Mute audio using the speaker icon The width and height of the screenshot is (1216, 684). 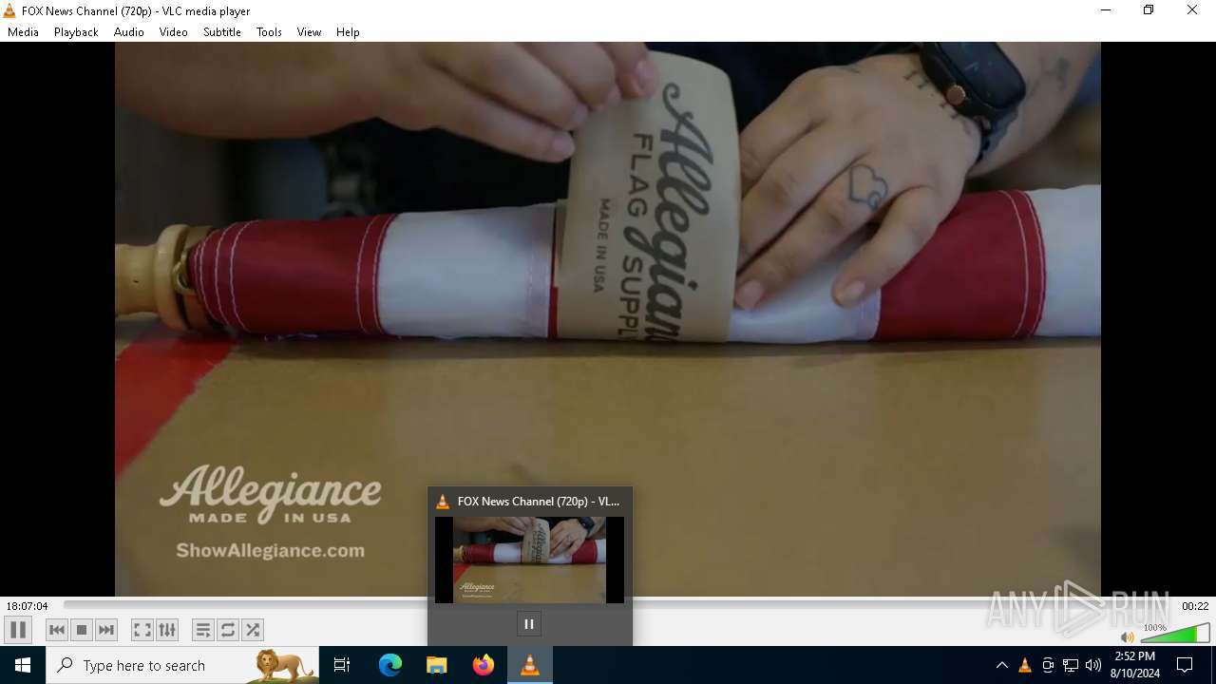[x=1127, y=637]
